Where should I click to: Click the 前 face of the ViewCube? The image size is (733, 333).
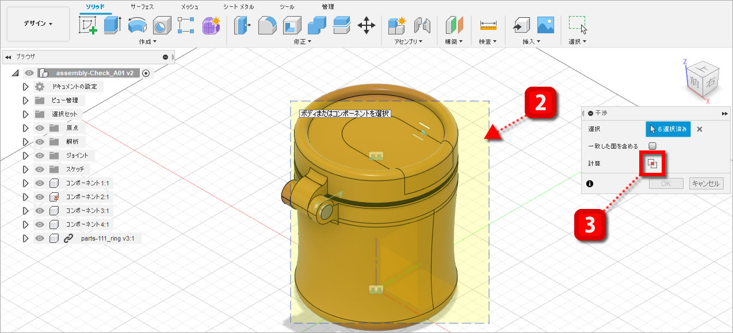click(x=694, y=83)
